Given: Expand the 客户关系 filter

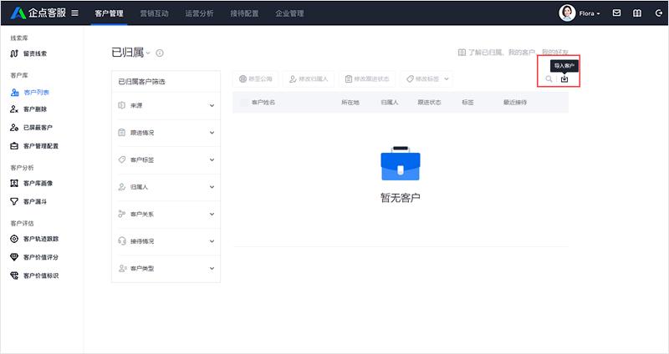Looking at the screenshot, I should click(166, 215).
